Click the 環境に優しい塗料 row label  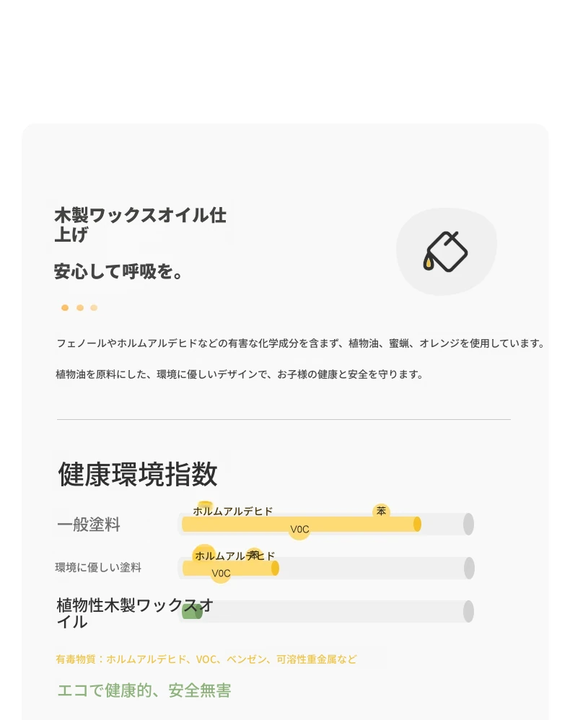98,568
